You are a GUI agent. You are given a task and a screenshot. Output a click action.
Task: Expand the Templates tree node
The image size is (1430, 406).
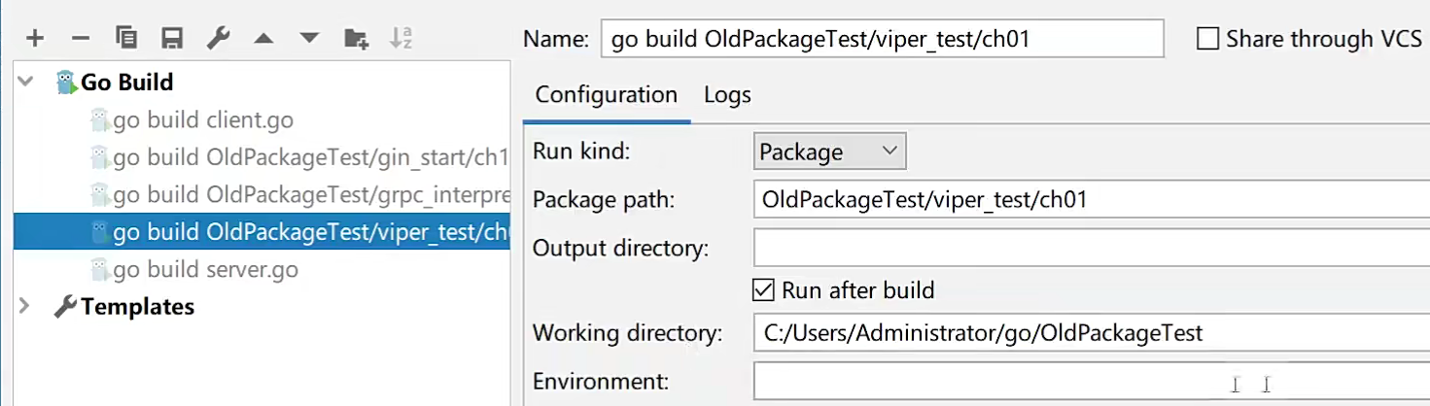tap(25, 307)
